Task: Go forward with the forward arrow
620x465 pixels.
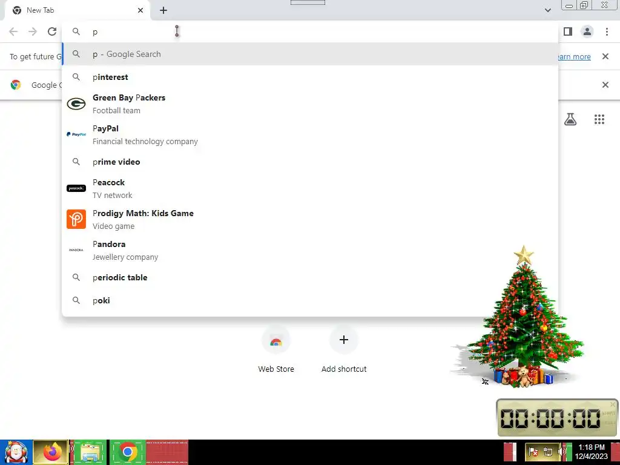Action: click(33, 31)
